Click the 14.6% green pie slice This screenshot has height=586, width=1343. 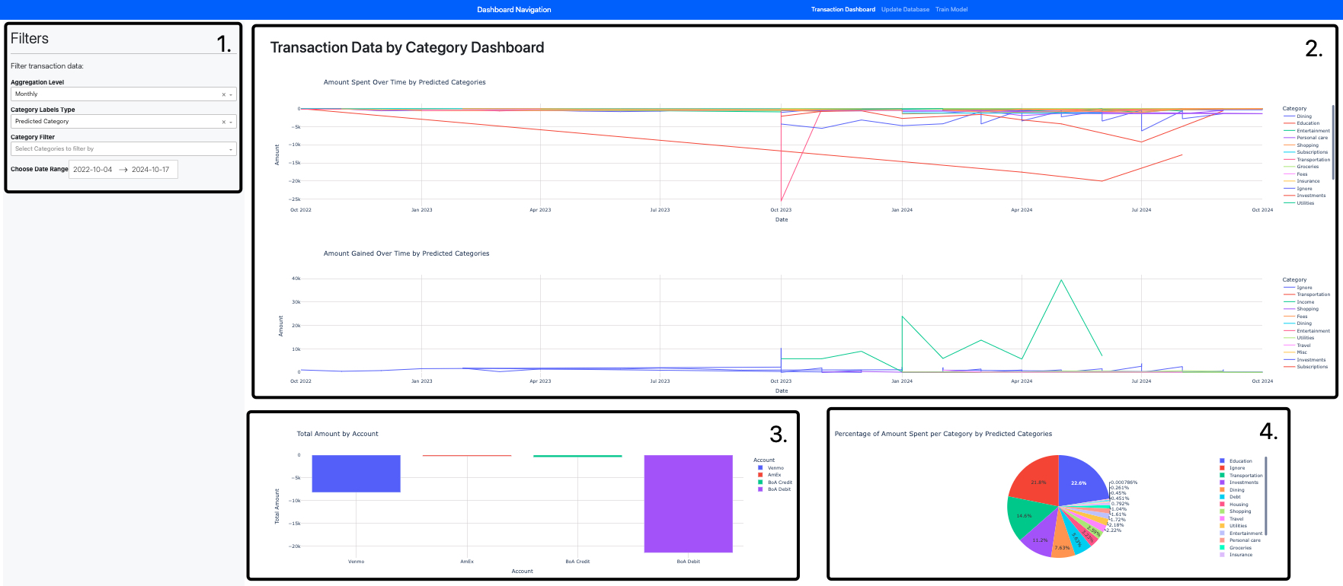[x=1025, y=516]
